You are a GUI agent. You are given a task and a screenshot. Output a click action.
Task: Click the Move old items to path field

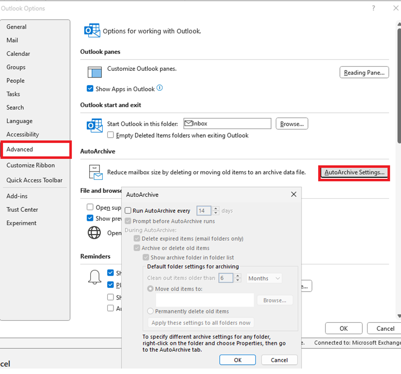point(205,300)
